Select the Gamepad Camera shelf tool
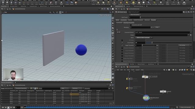The image size is (195, 109). point(184,3)
